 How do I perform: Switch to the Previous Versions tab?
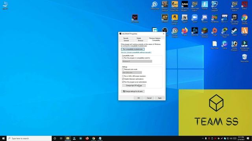coord(155,38)
